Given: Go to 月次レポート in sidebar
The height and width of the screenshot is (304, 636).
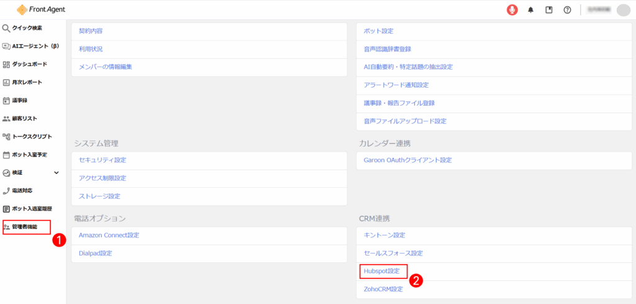Looking at the screenshot, I should 27,82.
